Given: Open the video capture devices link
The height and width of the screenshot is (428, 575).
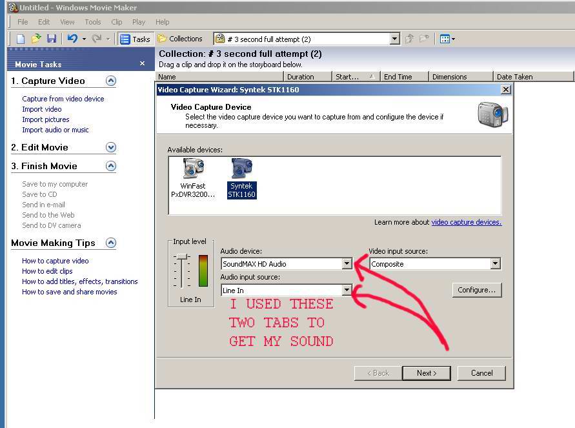Looking at the screenshot, I should pos(467,222).
